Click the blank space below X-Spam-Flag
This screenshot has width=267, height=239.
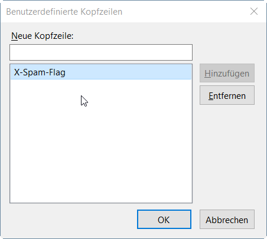101,141
